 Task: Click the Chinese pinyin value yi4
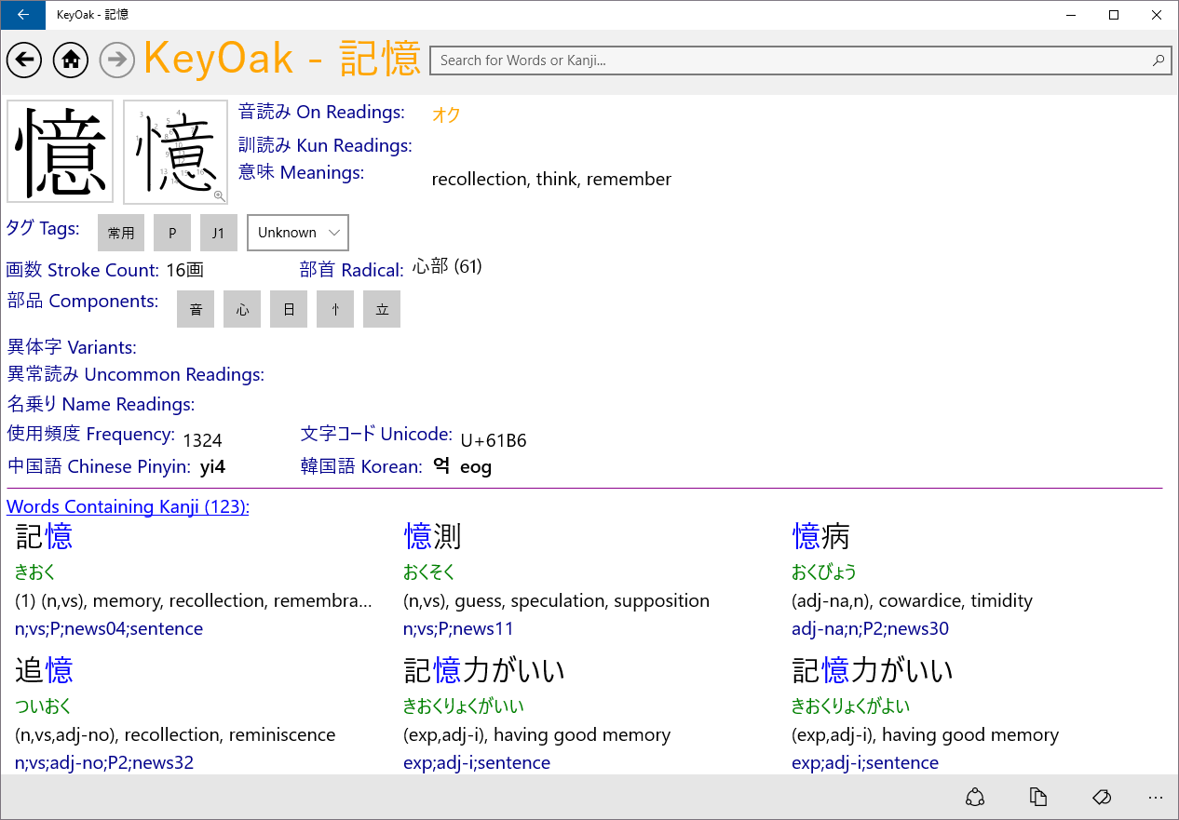point(213,466)
